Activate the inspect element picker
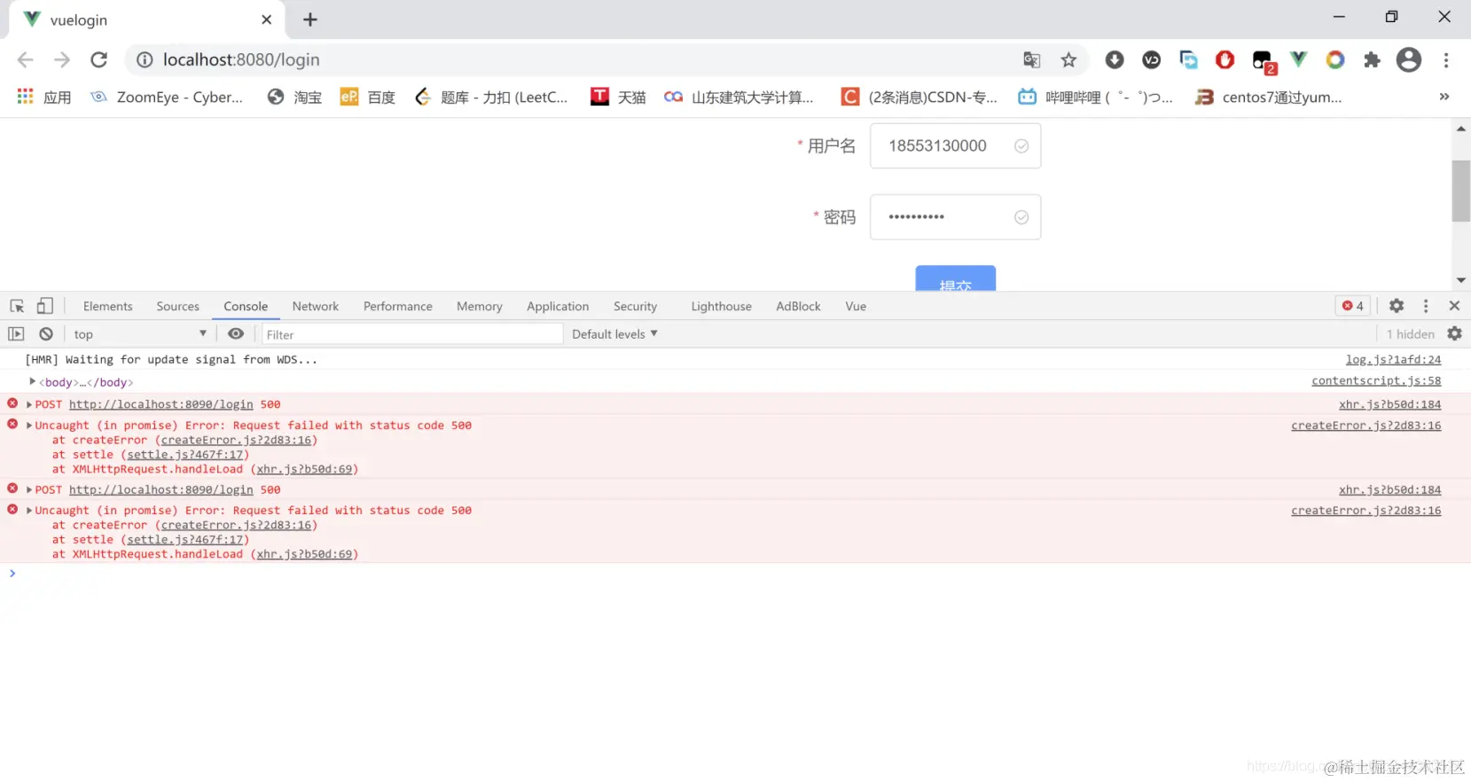This screenshot has height=782, width=1471. (x=17, y=306)
